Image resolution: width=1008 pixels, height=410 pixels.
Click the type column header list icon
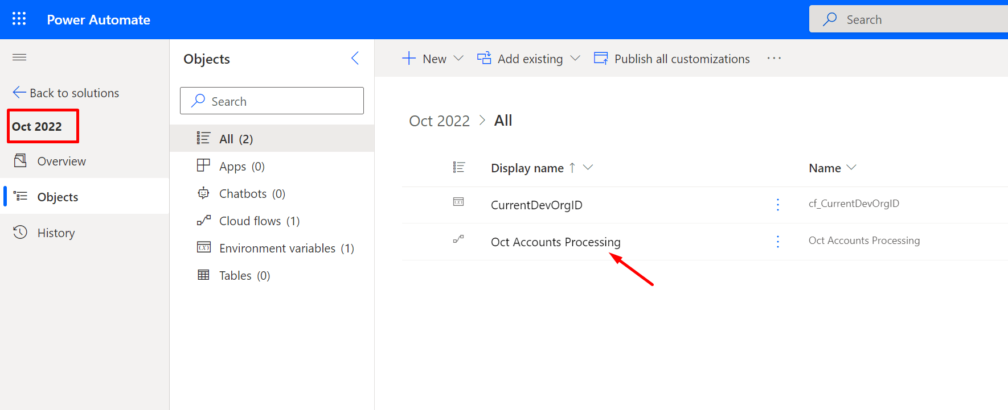click(x=458, y=167)
